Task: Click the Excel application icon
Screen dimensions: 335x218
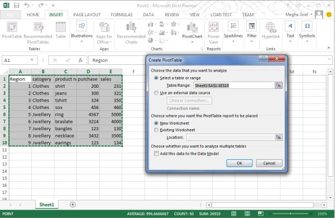Action: point(6,6)
